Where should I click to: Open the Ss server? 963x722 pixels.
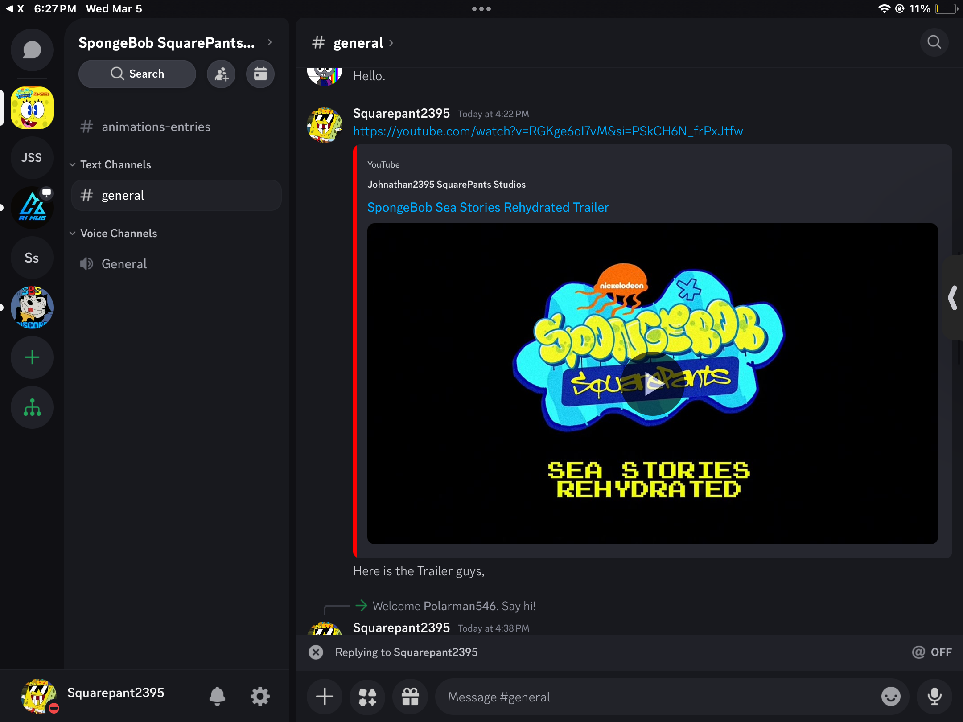[32, 258]
